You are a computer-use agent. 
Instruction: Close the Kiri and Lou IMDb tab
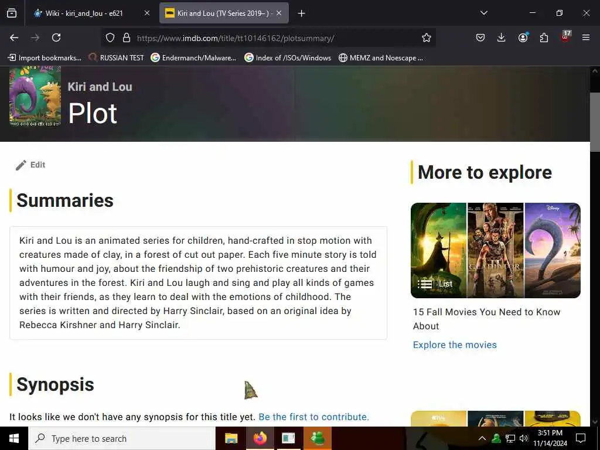coord(279,13)
